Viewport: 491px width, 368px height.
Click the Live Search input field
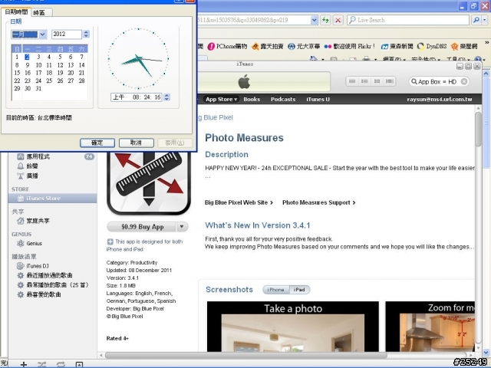point(408,20)
